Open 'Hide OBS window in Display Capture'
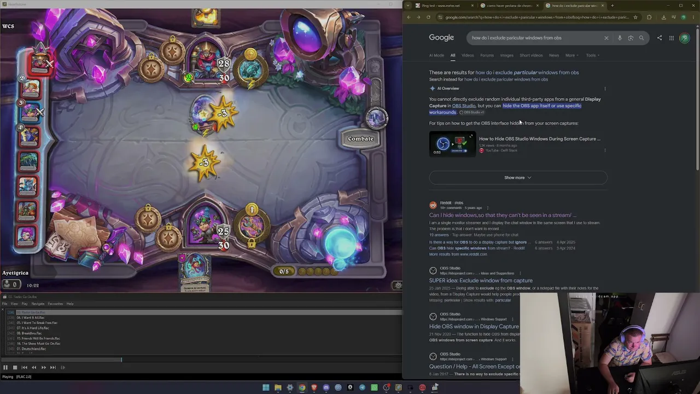This screenshot has height=394, width=700. tap(474, 326)
